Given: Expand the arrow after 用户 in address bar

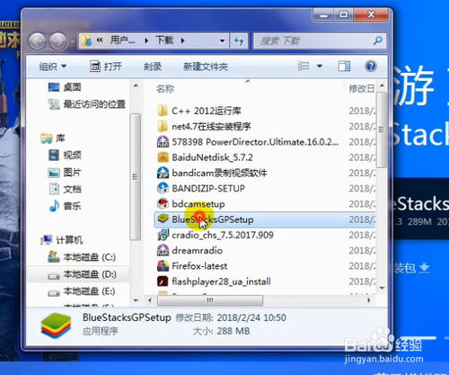Looking at the screenshot, I should [x=146, y=40].
